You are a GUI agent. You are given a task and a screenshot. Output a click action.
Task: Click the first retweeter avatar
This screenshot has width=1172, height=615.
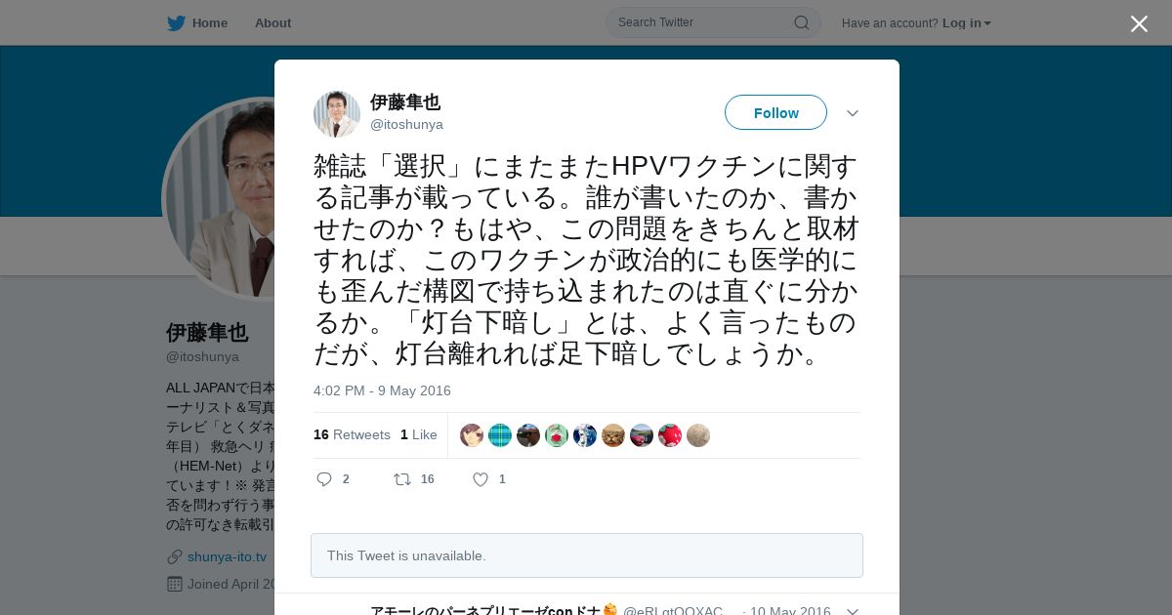point(472,435)
